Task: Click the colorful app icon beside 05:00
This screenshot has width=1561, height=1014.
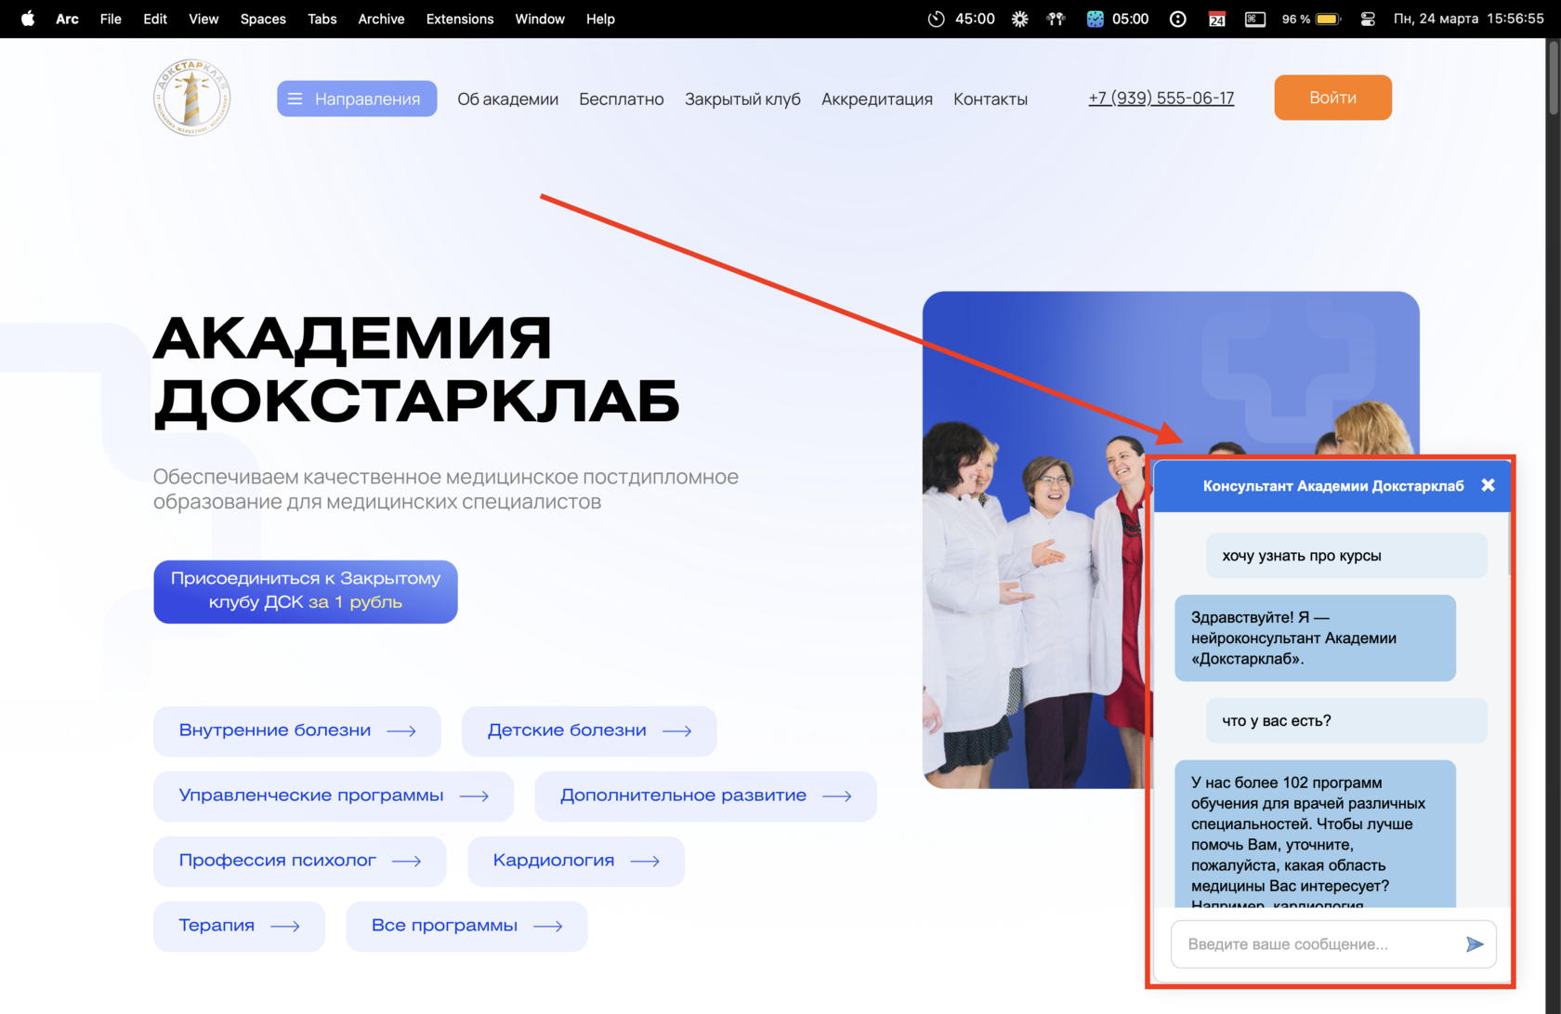Action: tap(1095, 19)
